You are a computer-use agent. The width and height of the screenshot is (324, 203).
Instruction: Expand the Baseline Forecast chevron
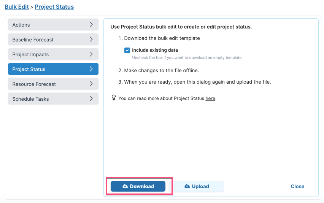coord(91,40)
